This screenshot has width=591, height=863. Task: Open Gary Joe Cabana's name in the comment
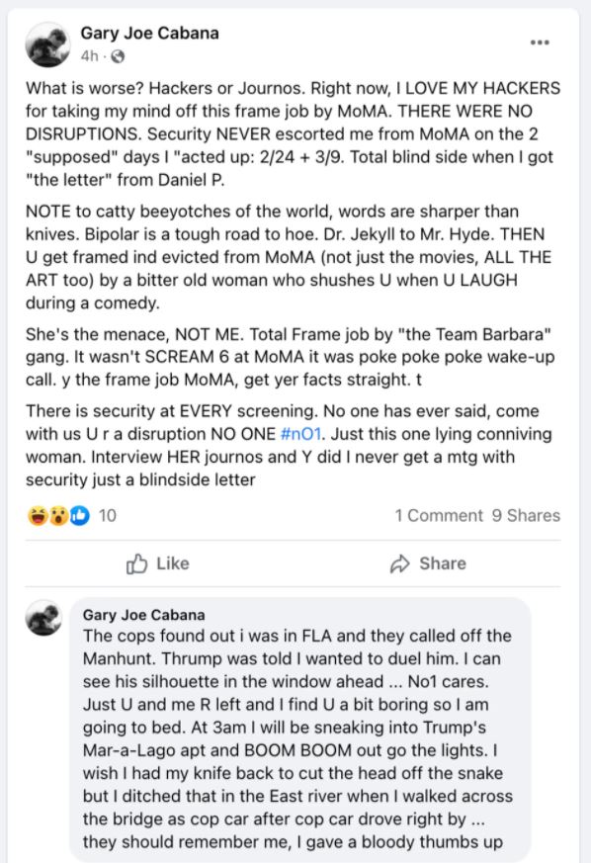click(x=143, y=615)
